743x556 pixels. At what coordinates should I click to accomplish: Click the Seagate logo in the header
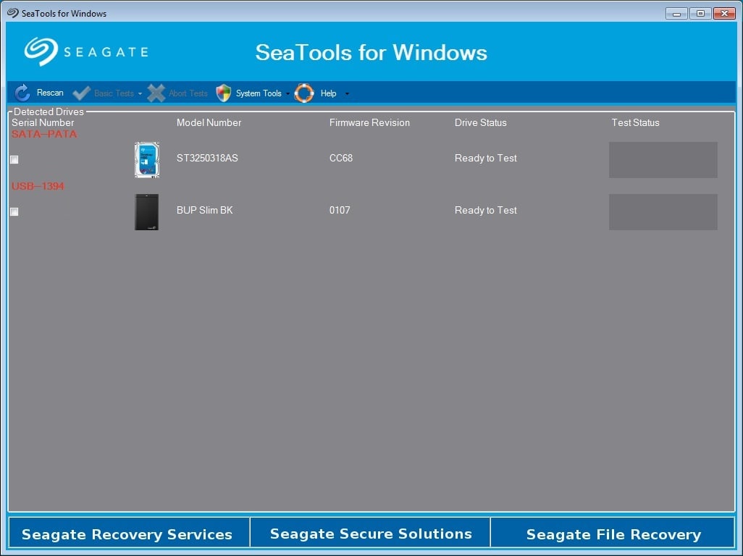[x=85, y=52]
